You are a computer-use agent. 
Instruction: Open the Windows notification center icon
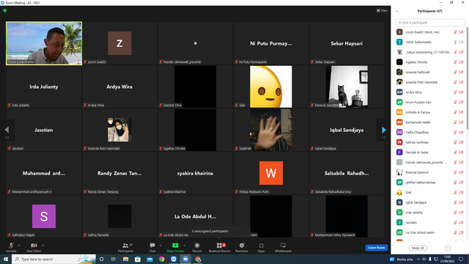(461, 259)
